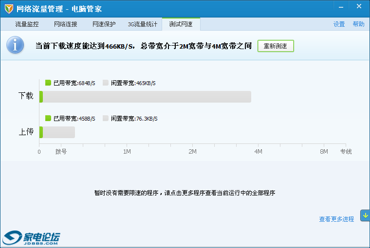The image size is (370, 248).
Task: Click the 已用带宽:684B/S text
Action: (74, 83)
